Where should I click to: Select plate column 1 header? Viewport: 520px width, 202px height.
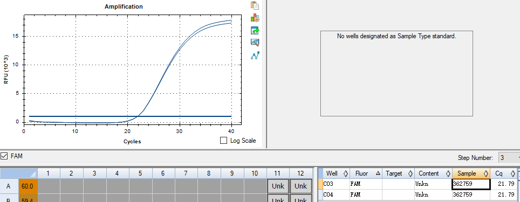pos(49,173)
